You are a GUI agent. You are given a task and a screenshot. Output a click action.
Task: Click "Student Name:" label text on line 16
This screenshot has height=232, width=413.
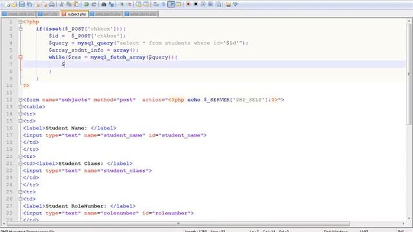[66, 128]
